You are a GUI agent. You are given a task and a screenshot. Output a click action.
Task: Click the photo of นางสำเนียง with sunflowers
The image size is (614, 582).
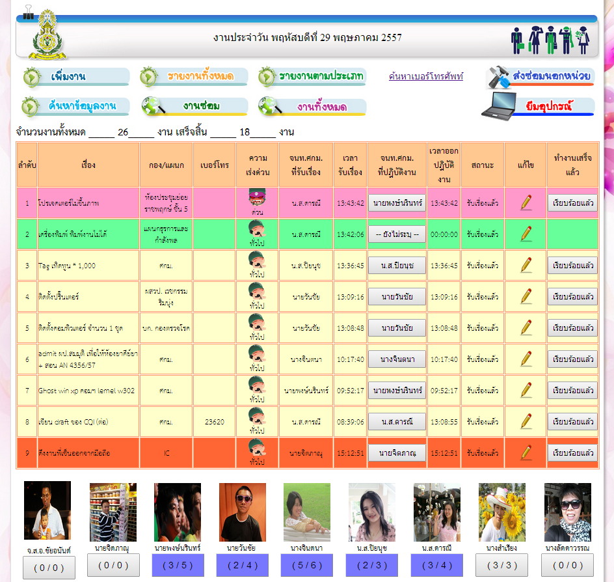501,512
